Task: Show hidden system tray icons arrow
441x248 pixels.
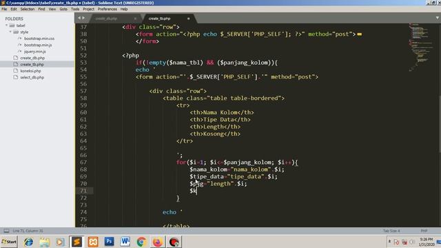Action: point(389,241)
